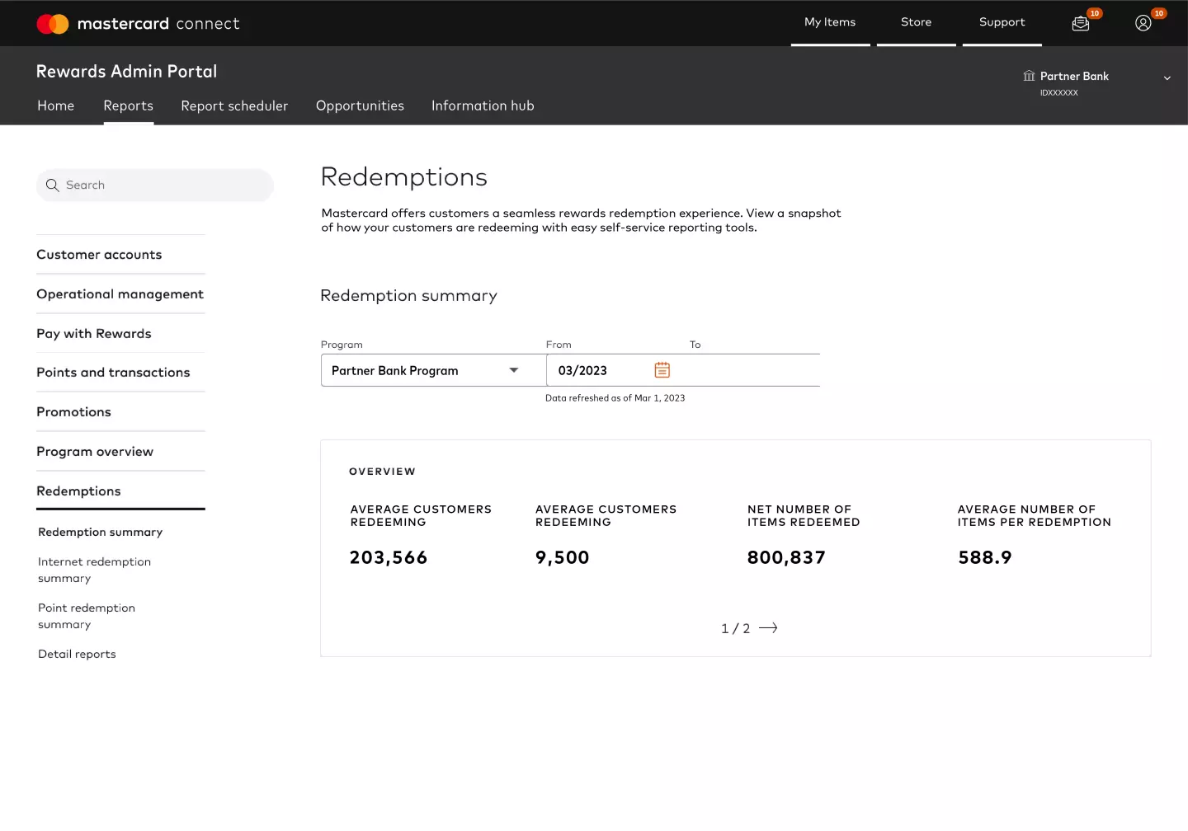The width and height of the screenshot is (1188, 831).
Task: Click the Rewards Admin Portal title
Action: [x=127, y=72]
